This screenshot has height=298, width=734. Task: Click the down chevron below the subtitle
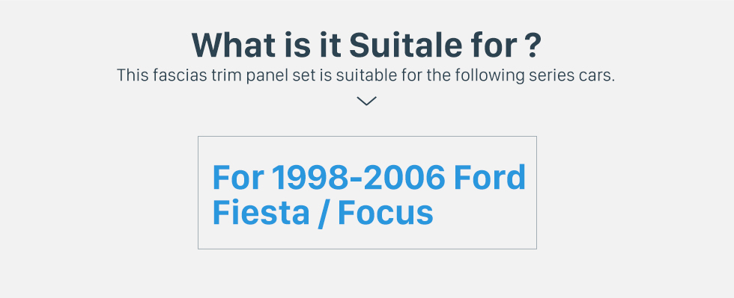click(366, 101)
